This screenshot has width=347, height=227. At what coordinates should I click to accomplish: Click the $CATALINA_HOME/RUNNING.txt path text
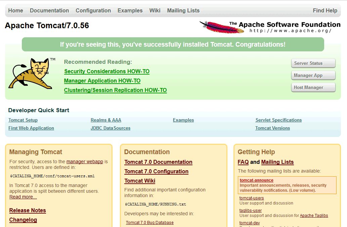coord(155,204)
